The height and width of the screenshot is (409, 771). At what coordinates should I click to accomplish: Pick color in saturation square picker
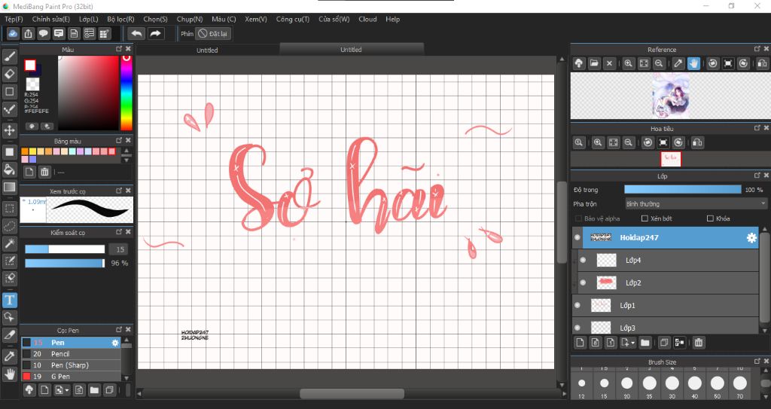(89, 93)
